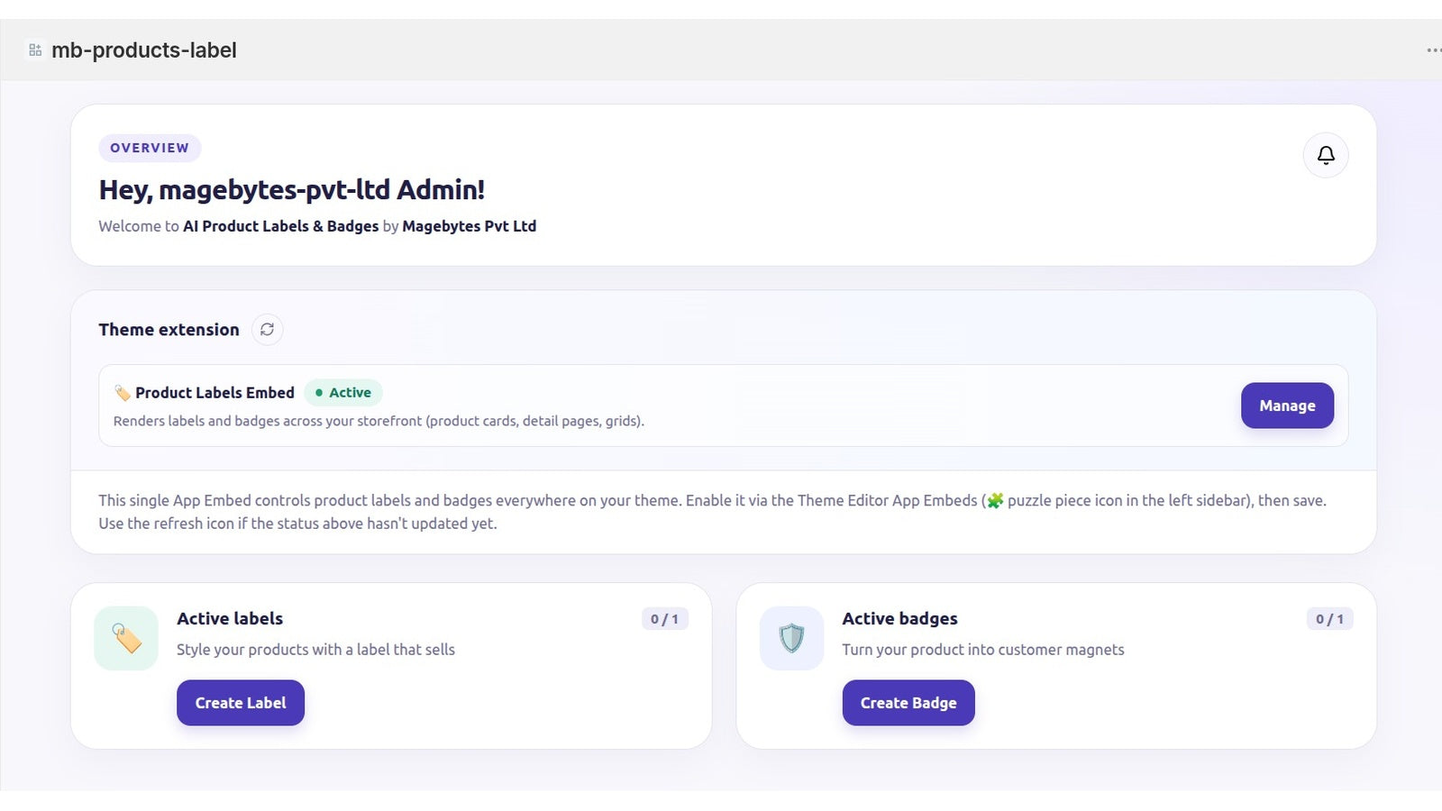Click the Active labels heading

(230, 619)
